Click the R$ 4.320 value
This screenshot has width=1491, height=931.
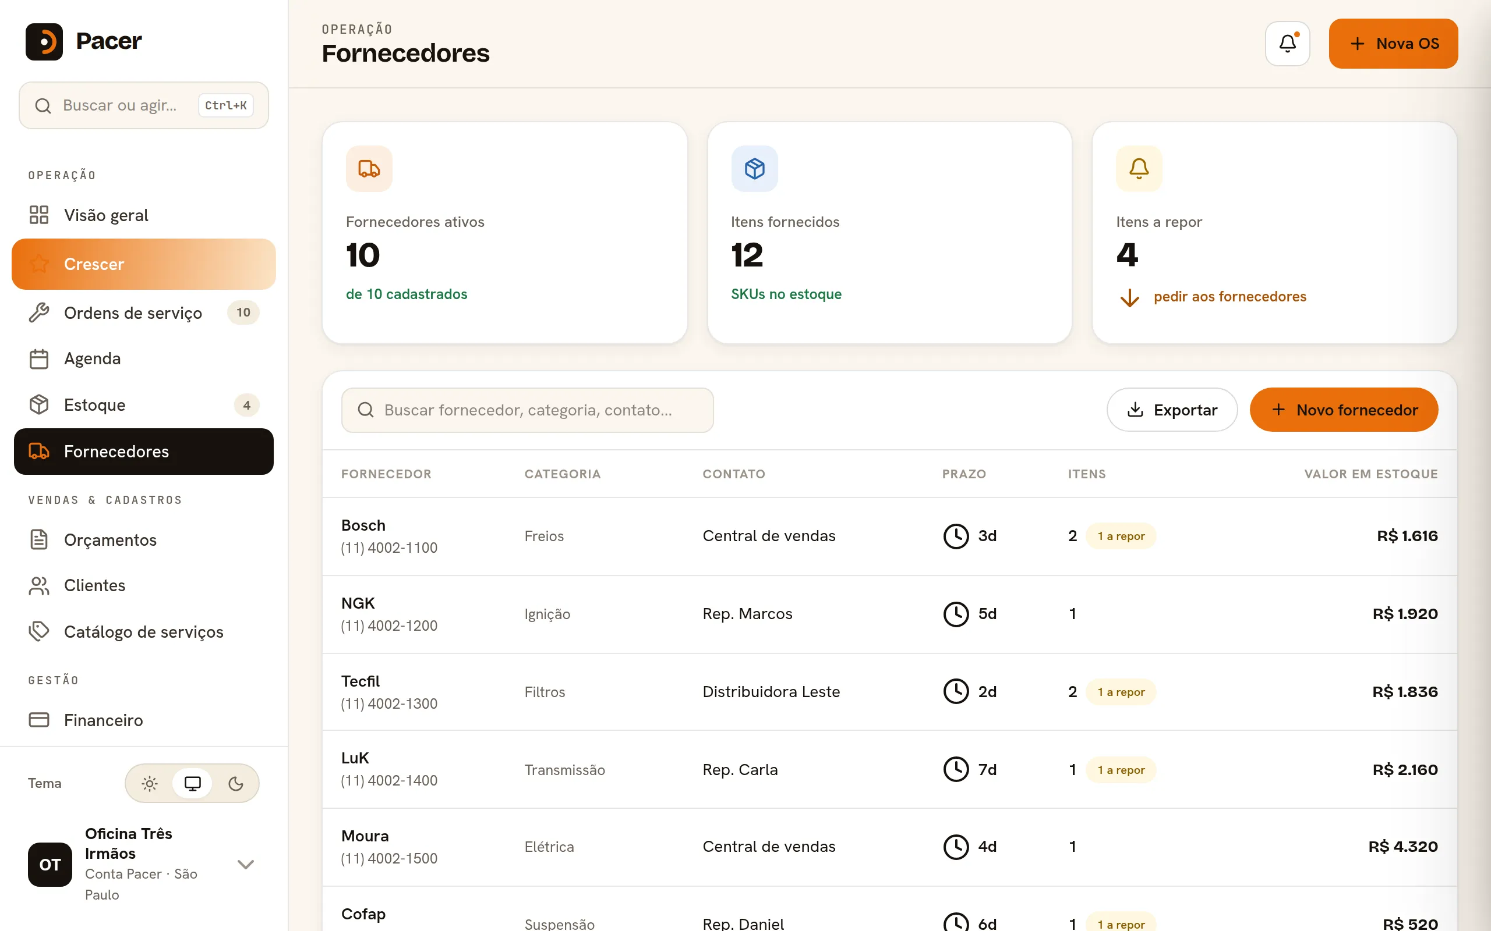click(x=1403, y=847)
